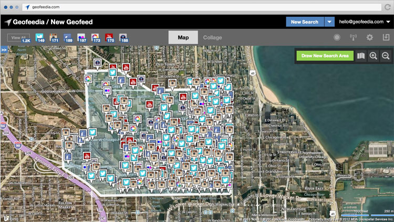Open the settings gear
Screen dimensions: 394x222
369,37
